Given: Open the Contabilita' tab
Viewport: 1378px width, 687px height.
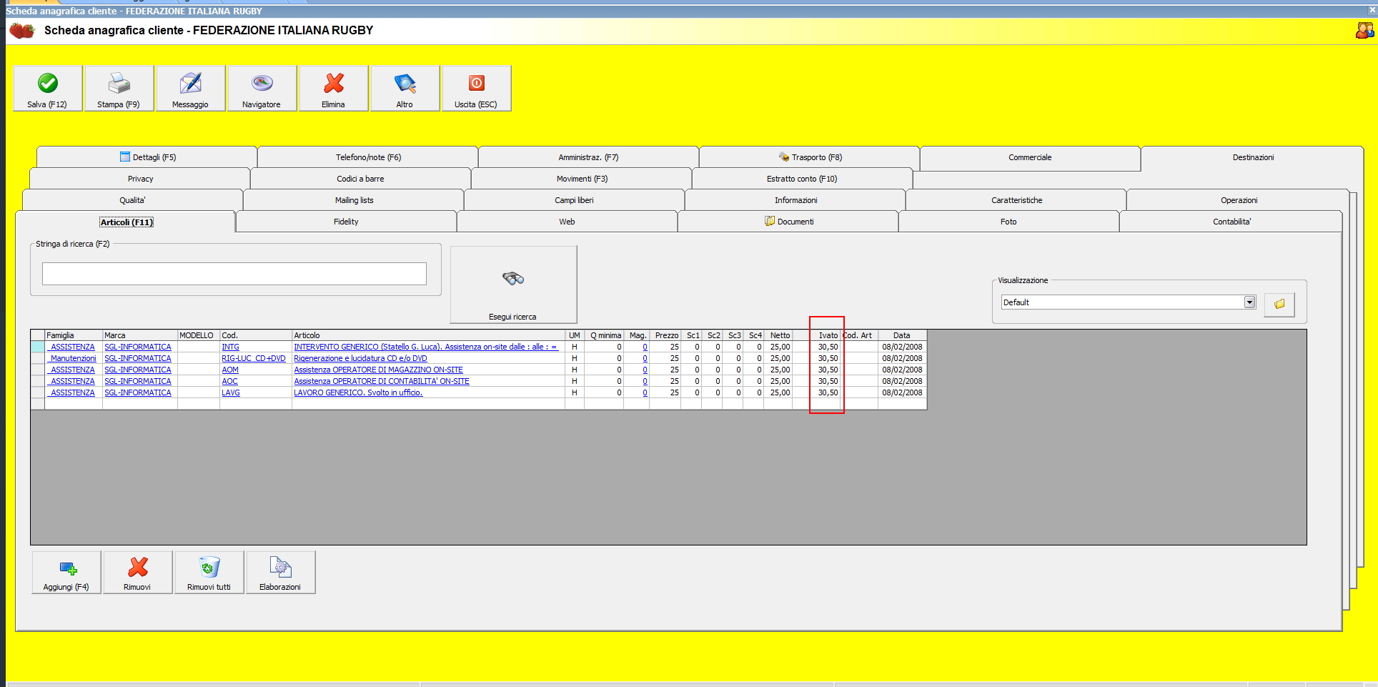Looking at the screenshot, I should click(1231, 222).
